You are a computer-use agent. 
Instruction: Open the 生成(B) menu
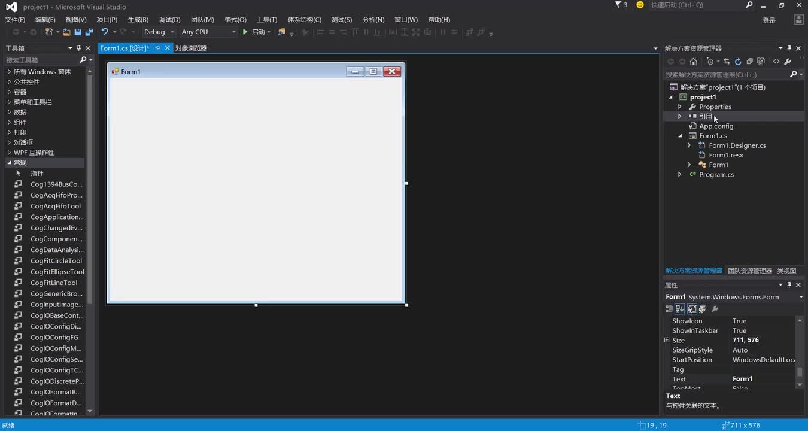tap(138, 20)
